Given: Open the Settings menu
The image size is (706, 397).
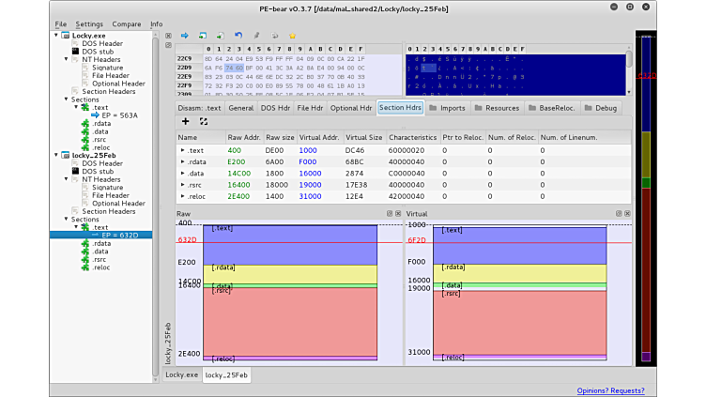Looking at the screenshot, I should point(89,24).
